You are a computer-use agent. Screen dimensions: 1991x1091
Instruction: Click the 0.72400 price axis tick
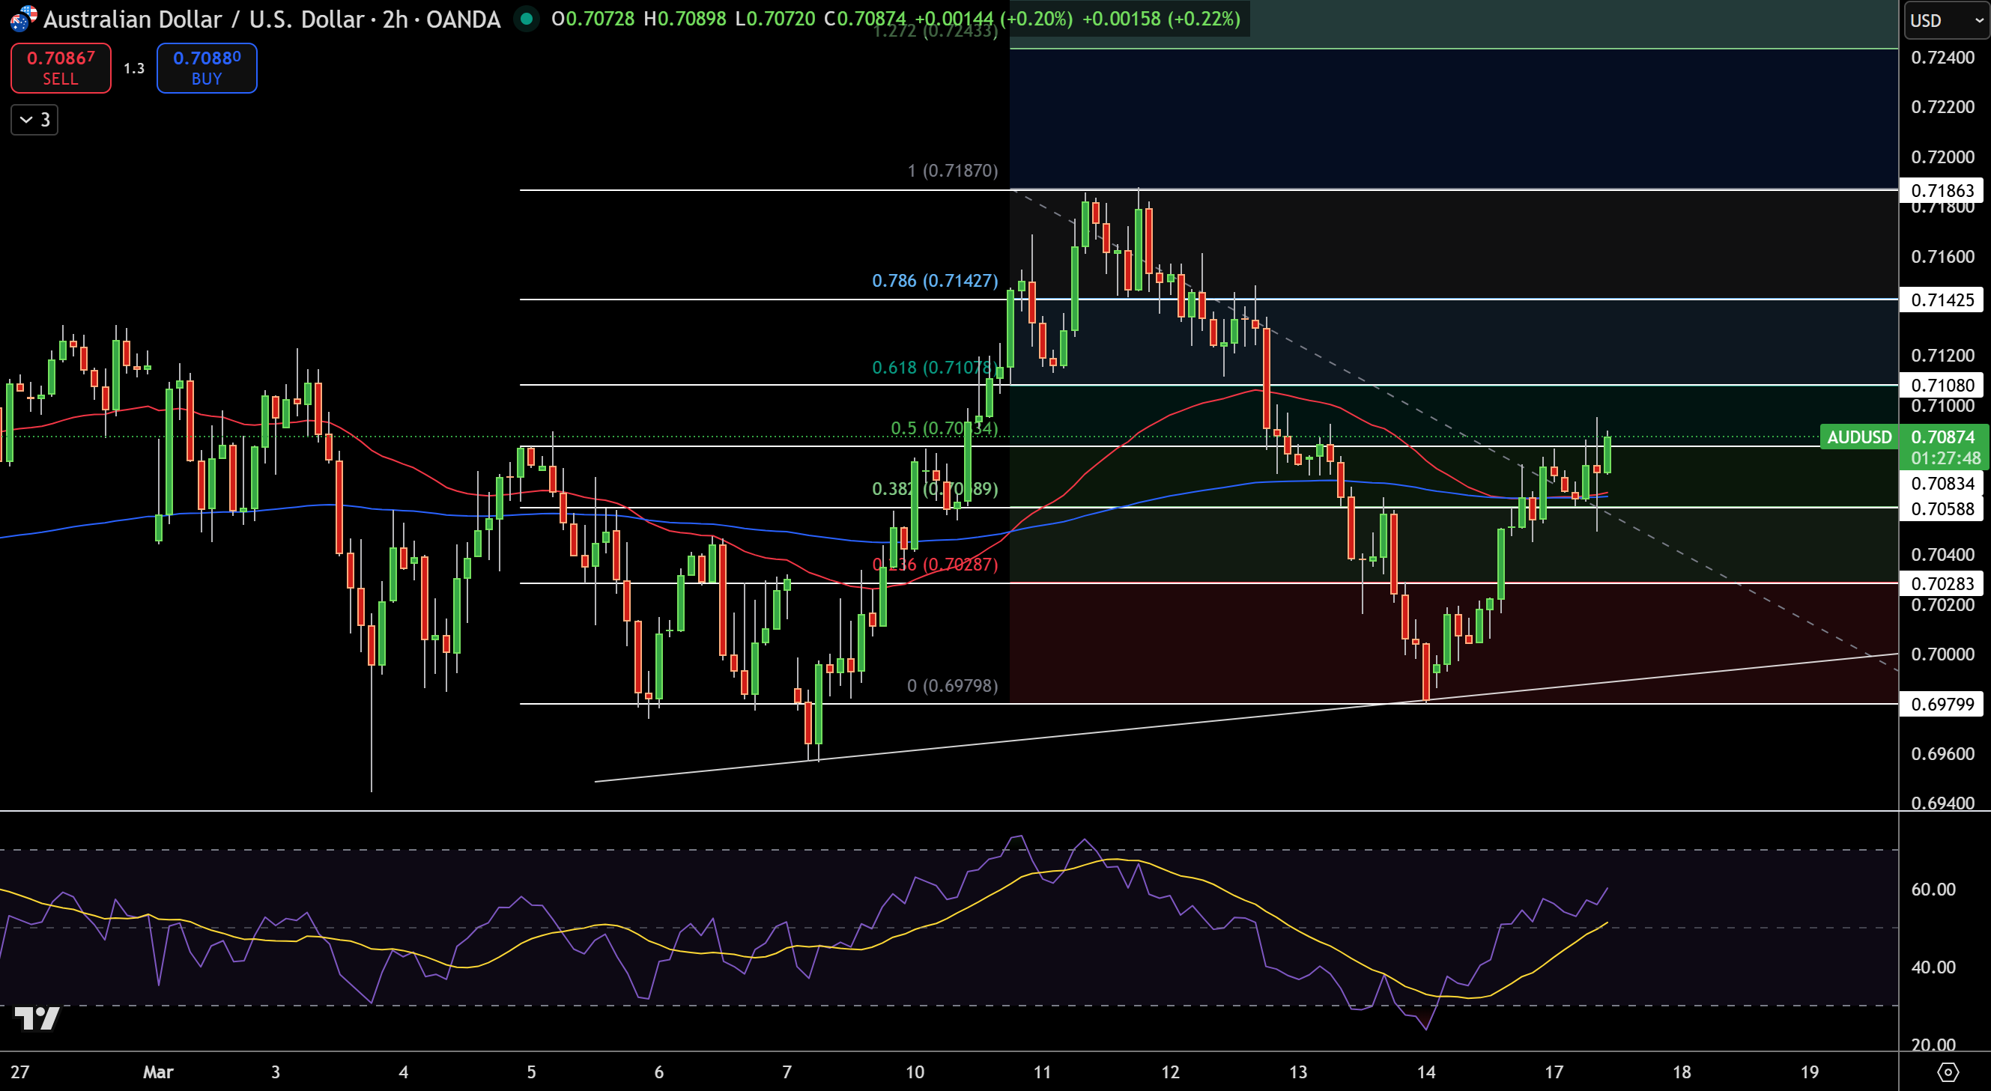pos(1942,57)
